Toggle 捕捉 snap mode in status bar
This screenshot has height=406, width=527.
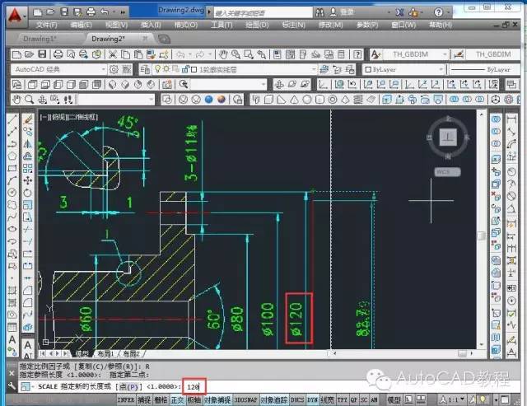tap(144, 400)
